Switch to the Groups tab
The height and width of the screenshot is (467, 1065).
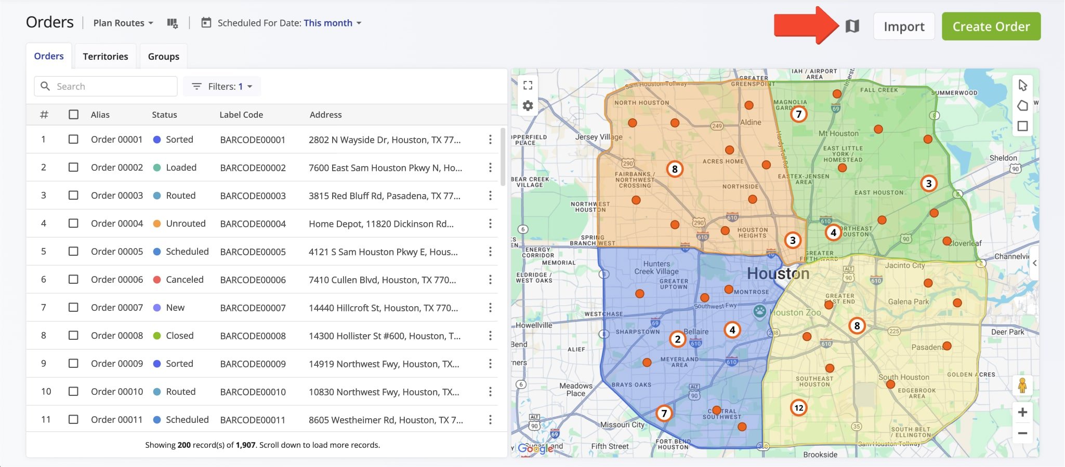pyautogui.click(x=164, y=56)
